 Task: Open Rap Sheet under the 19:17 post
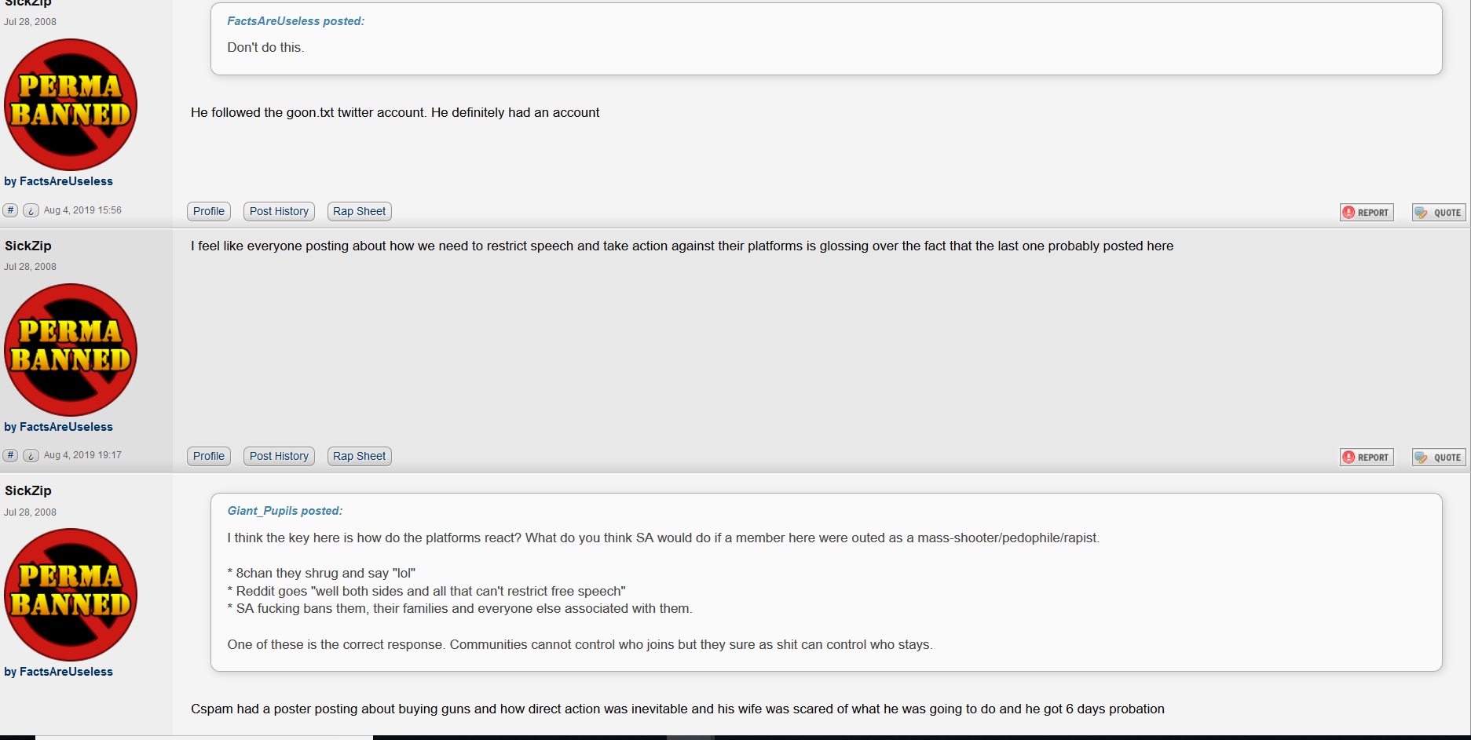coord(359,456)
